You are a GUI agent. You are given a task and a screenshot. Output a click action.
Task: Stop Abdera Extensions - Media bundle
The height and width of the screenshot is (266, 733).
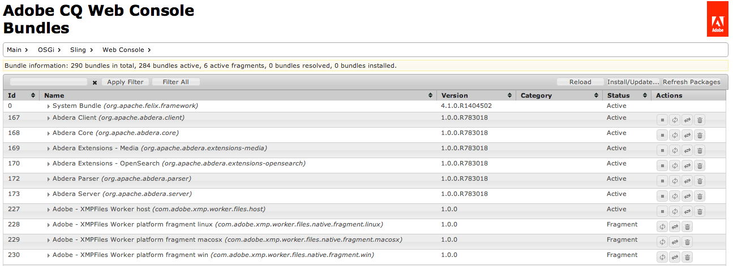(x=662, y=150)
